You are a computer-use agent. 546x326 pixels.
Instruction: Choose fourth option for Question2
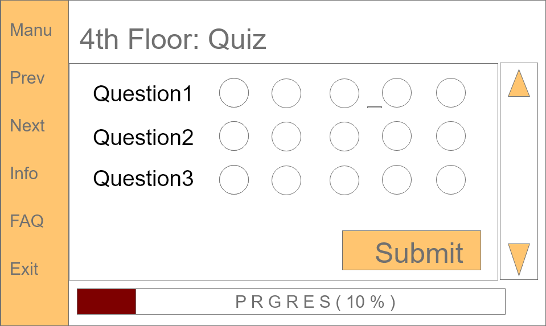(397, 137)
